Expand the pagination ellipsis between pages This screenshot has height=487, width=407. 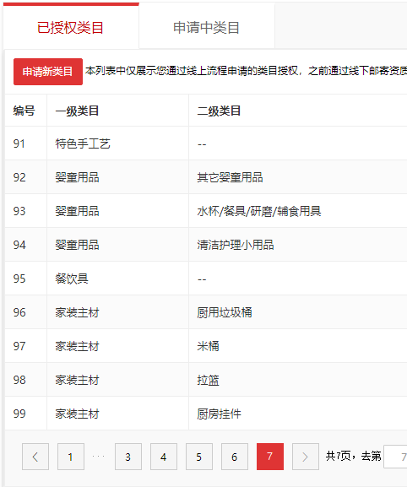click(99, 457)
